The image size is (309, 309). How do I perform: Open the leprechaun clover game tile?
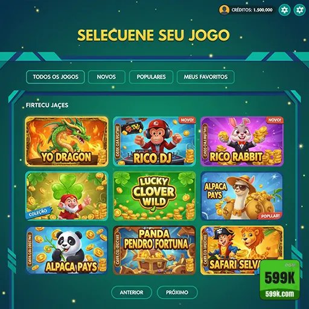[x=66, y=196]
